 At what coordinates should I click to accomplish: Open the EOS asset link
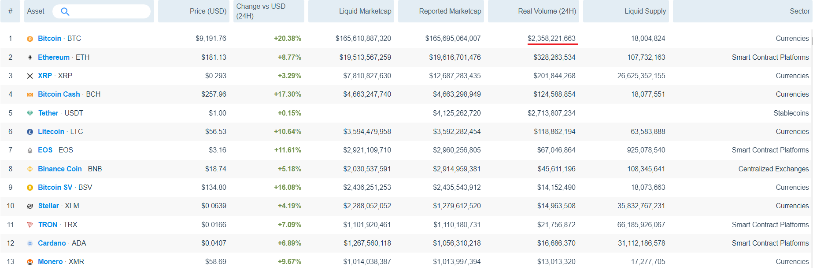[45, 150]
